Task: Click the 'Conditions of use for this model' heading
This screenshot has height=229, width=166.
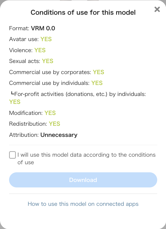Action: point(83,12)
